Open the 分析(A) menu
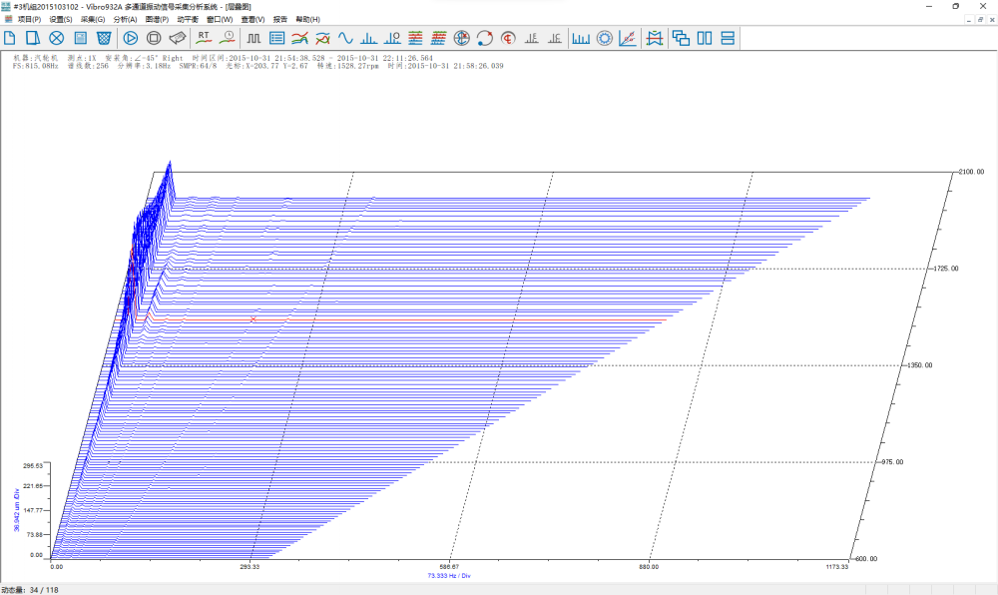 (x=126, y=20)
